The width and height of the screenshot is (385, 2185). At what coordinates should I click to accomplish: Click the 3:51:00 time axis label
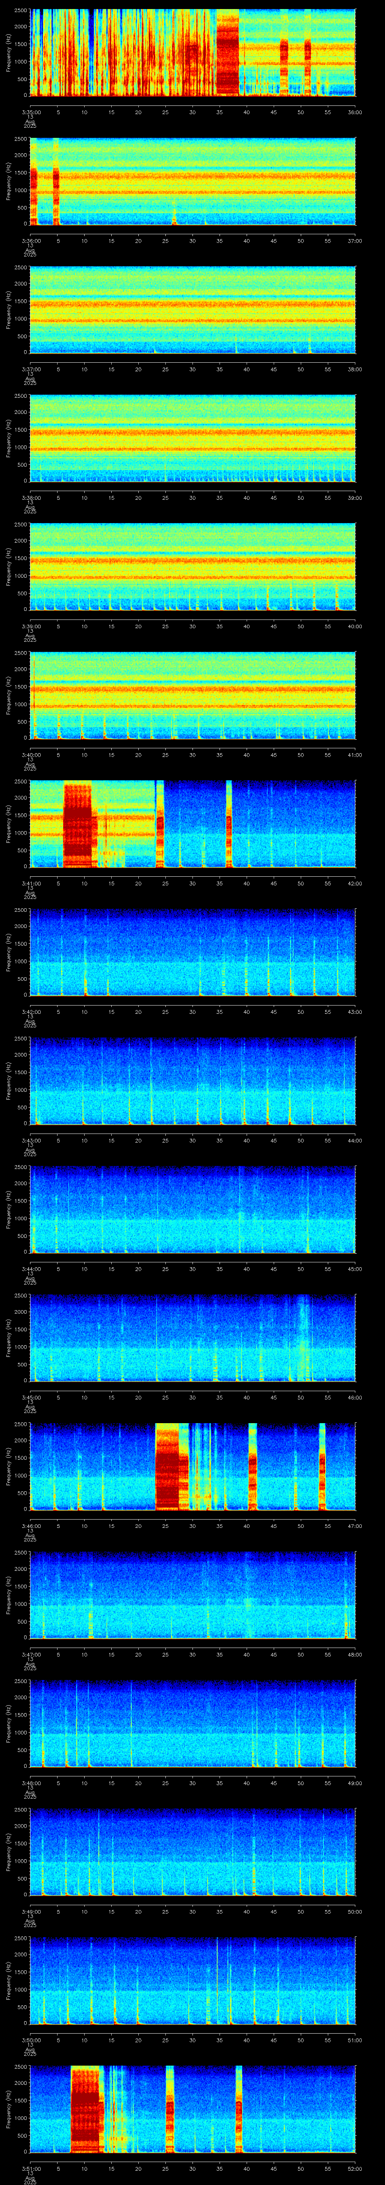pos(30,2169)
